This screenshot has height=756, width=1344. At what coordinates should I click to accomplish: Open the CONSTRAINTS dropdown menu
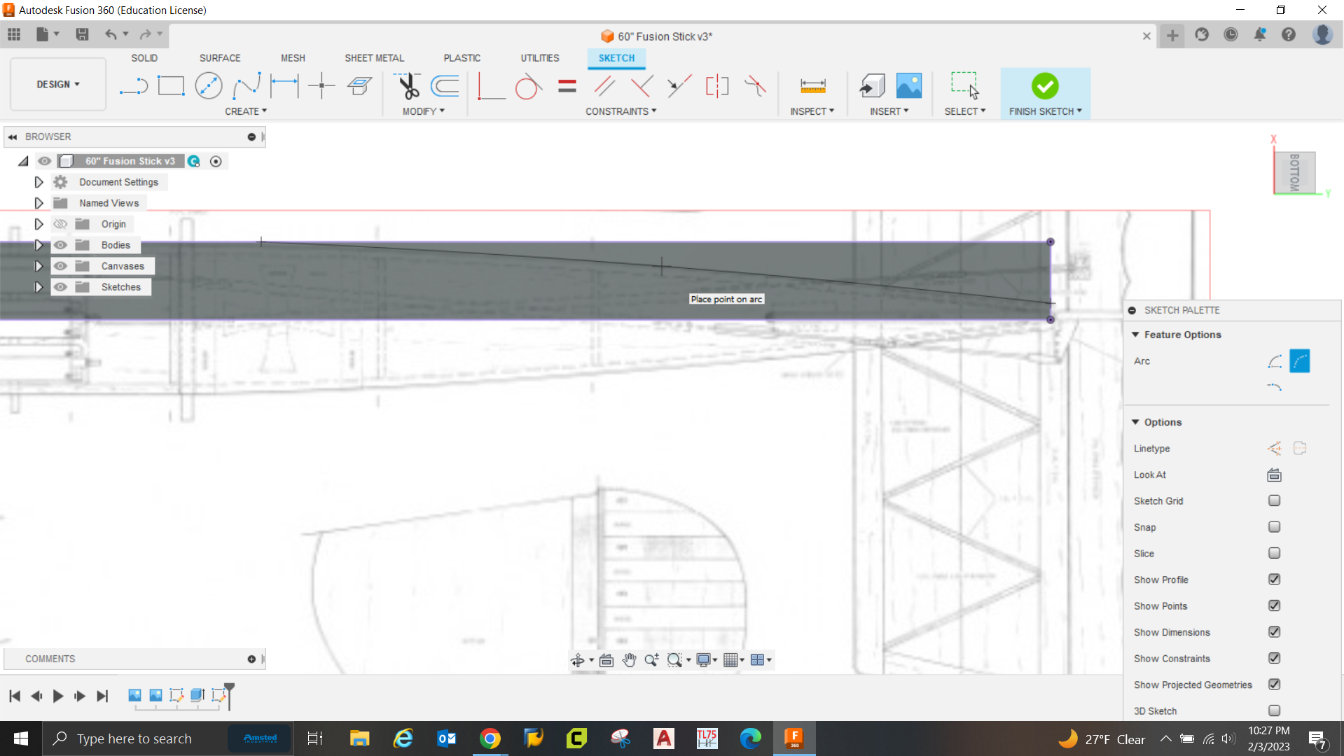click(621, 111)
